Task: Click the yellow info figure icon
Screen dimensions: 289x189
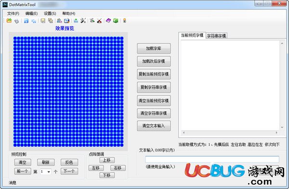Action: point(125,21)
